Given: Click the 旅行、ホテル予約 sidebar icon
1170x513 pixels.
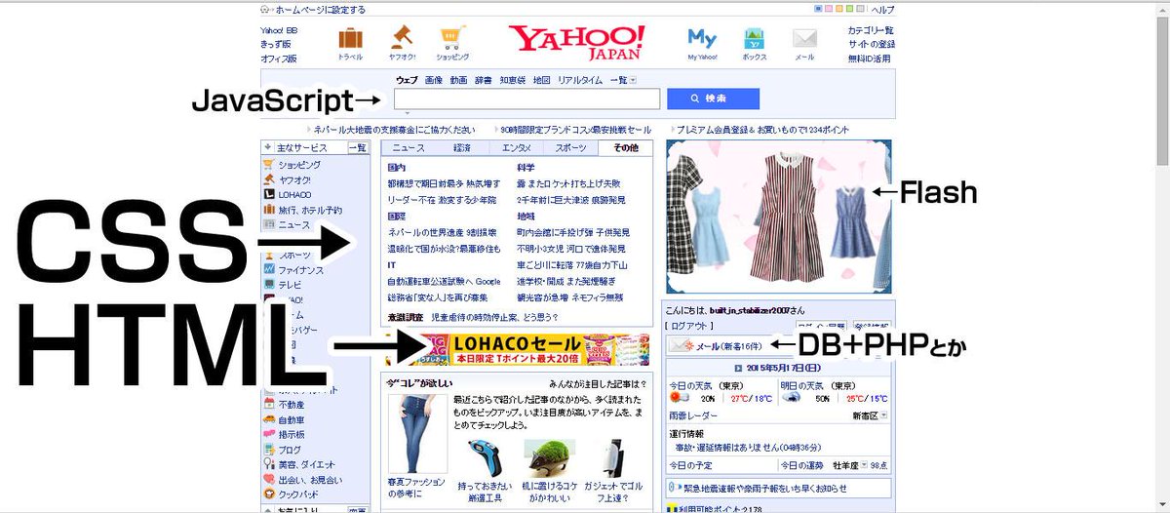Looking at the screenshot, I should [269, 209].
